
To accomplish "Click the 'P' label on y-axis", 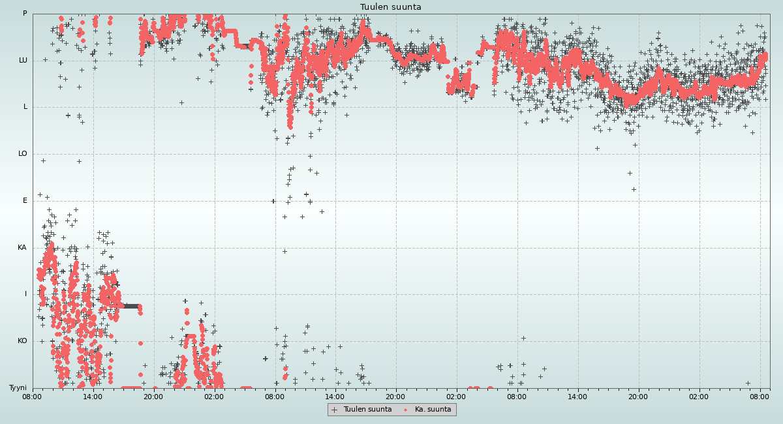I will [25, 14].
